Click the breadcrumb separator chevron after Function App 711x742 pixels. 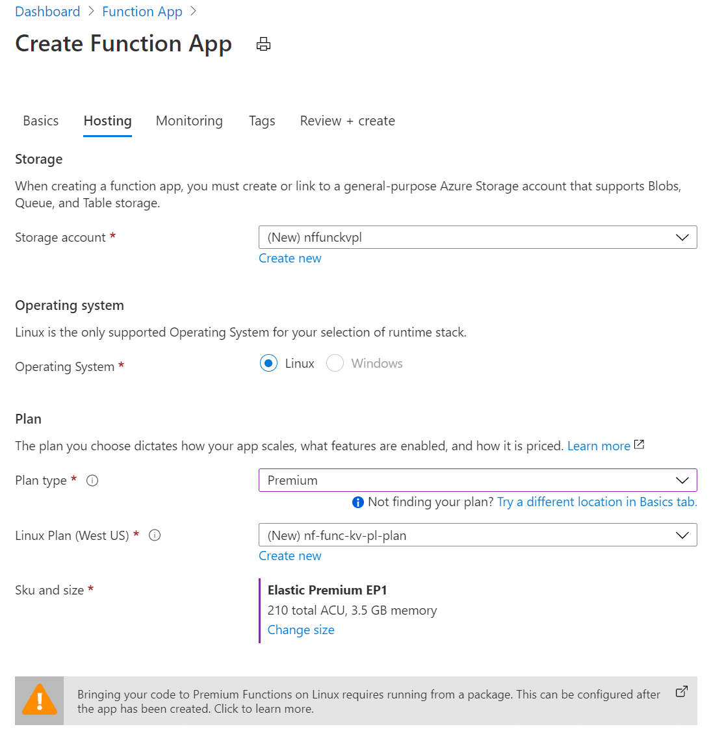193,11
